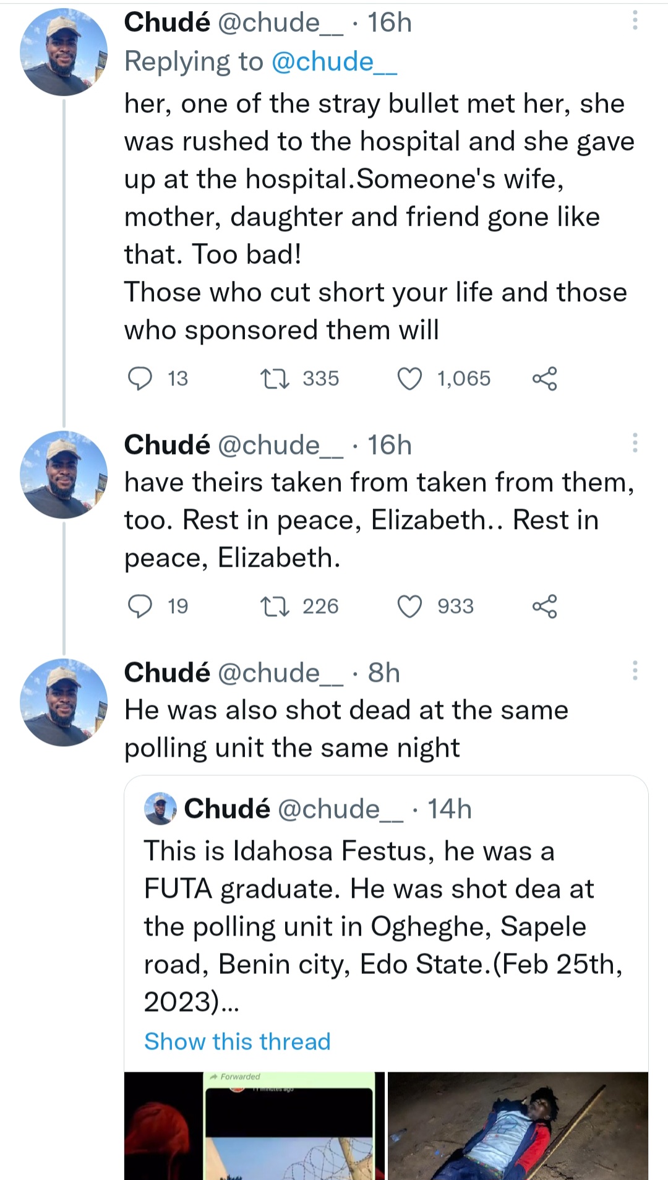This screenshot has height=1180, width=668.
Task: Open more options for the first tweet
Action: [x=635, y=22]
